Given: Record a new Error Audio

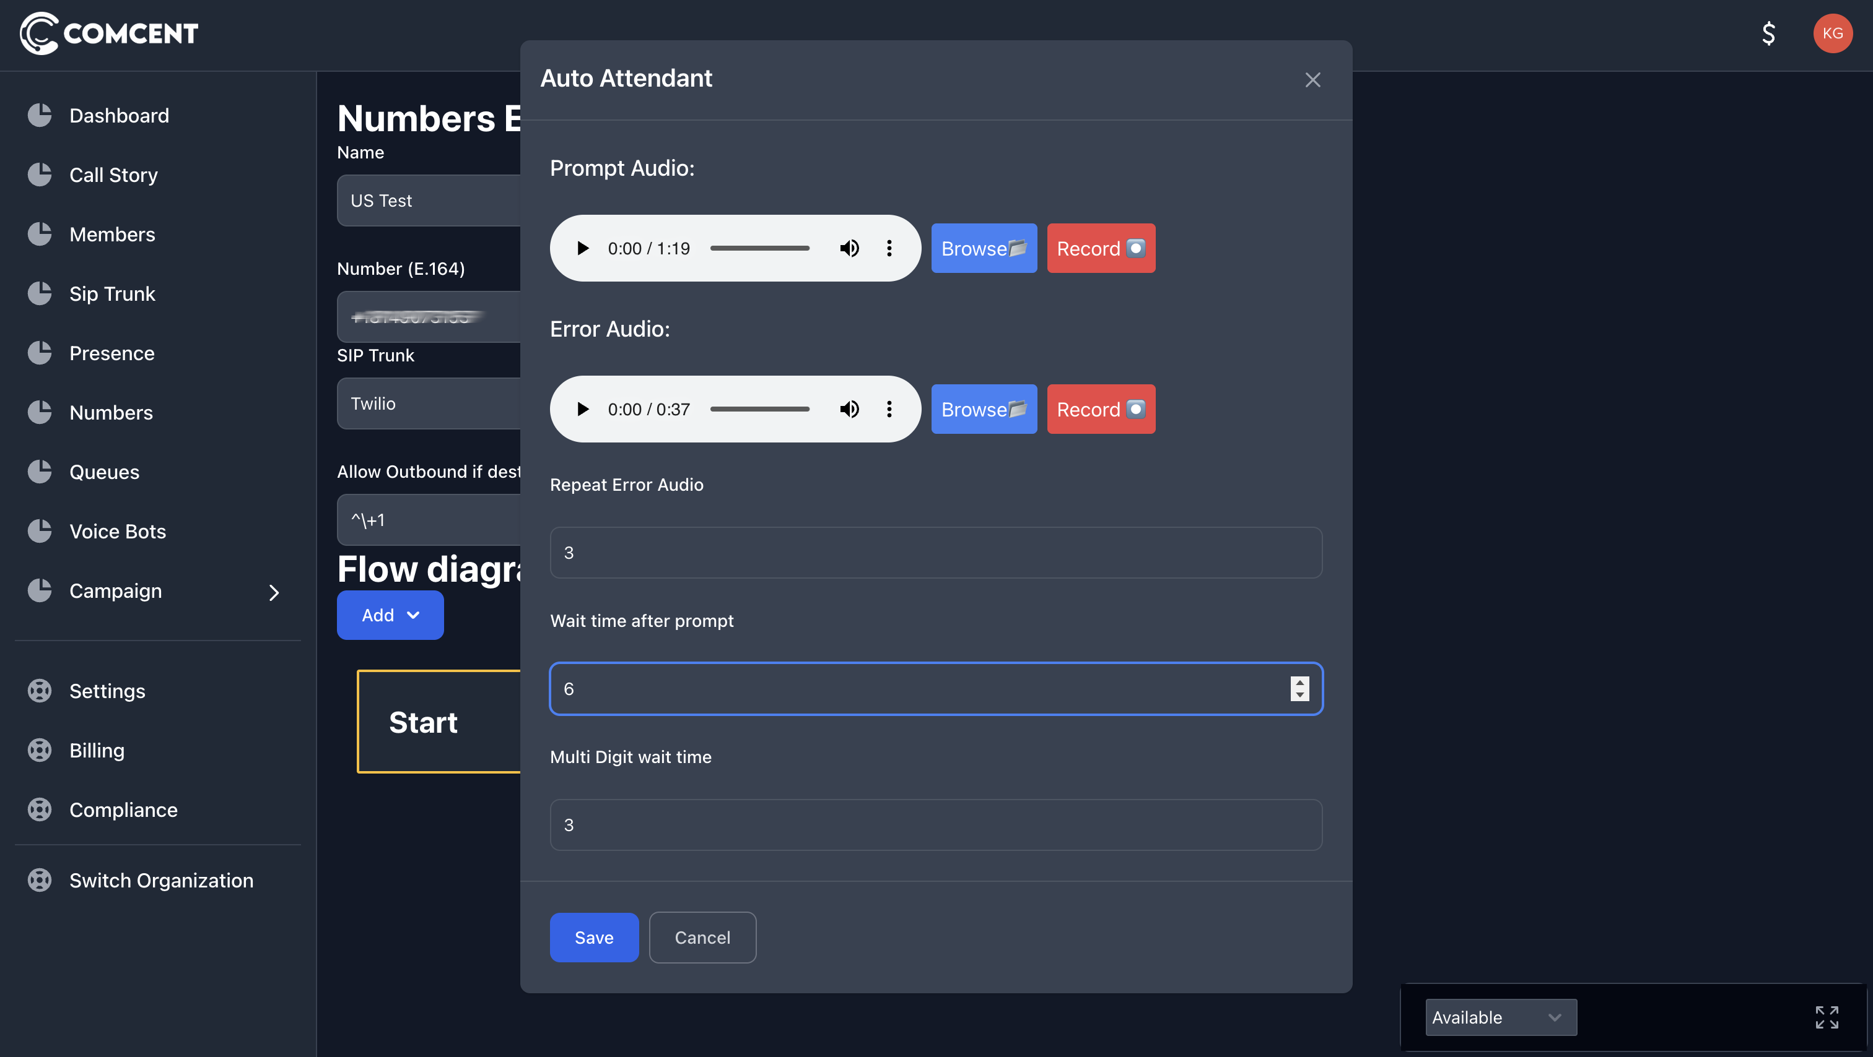Looking at the screenshot, I should pos(1101,409).
